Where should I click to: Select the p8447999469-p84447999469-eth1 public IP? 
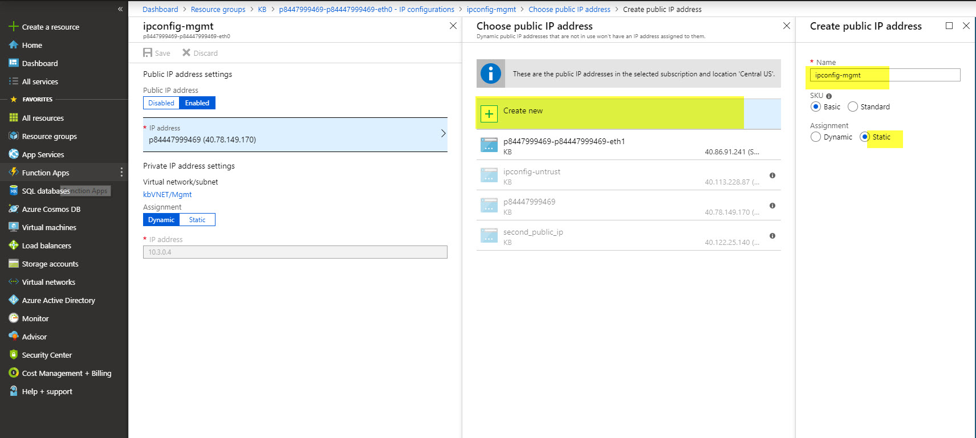pyautogui.click(x=628, y=146)
